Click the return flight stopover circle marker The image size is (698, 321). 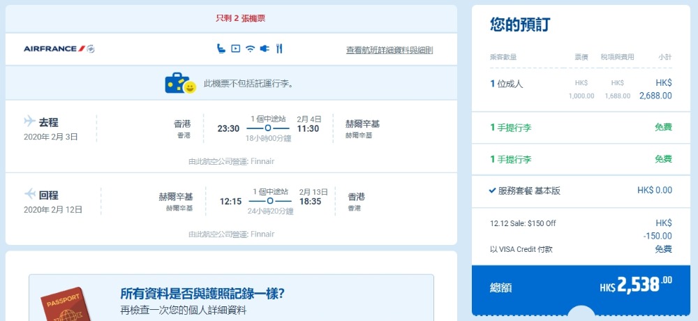coord(268,202)
